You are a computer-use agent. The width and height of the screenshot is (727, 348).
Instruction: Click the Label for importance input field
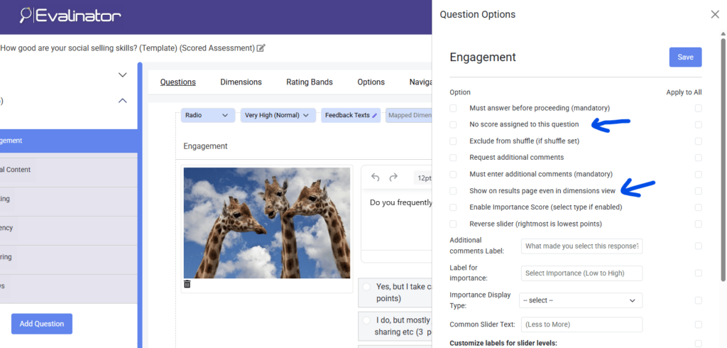pos(582,273)
